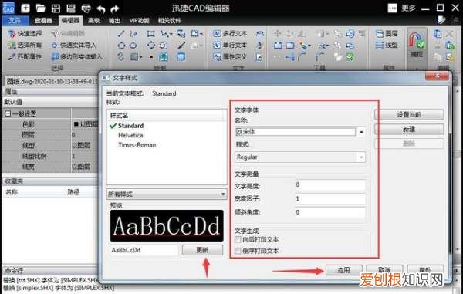
Task: Select the Point drawing tool
Action: [151, 57]
